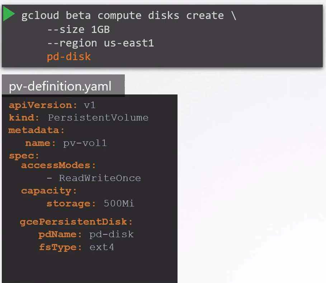
Task: Click the pv-definition.yaml file tab
Action: click(x=60, y=86)
